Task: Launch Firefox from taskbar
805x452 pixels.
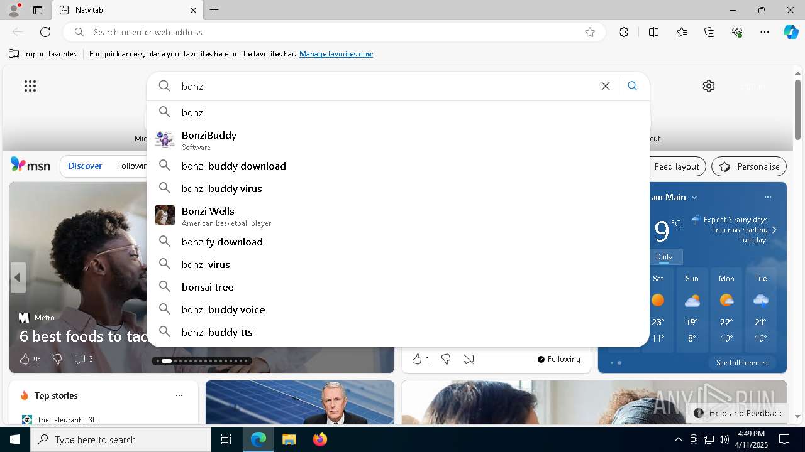Action: (320, 439)
